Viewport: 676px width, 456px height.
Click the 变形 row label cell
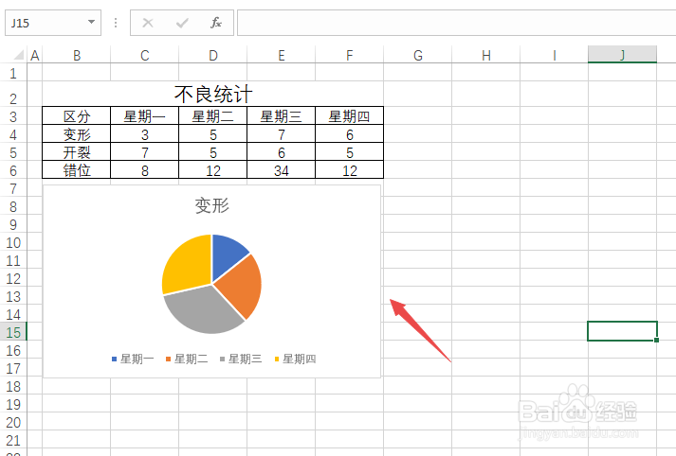pyautogui.click(x=76, y=134)
